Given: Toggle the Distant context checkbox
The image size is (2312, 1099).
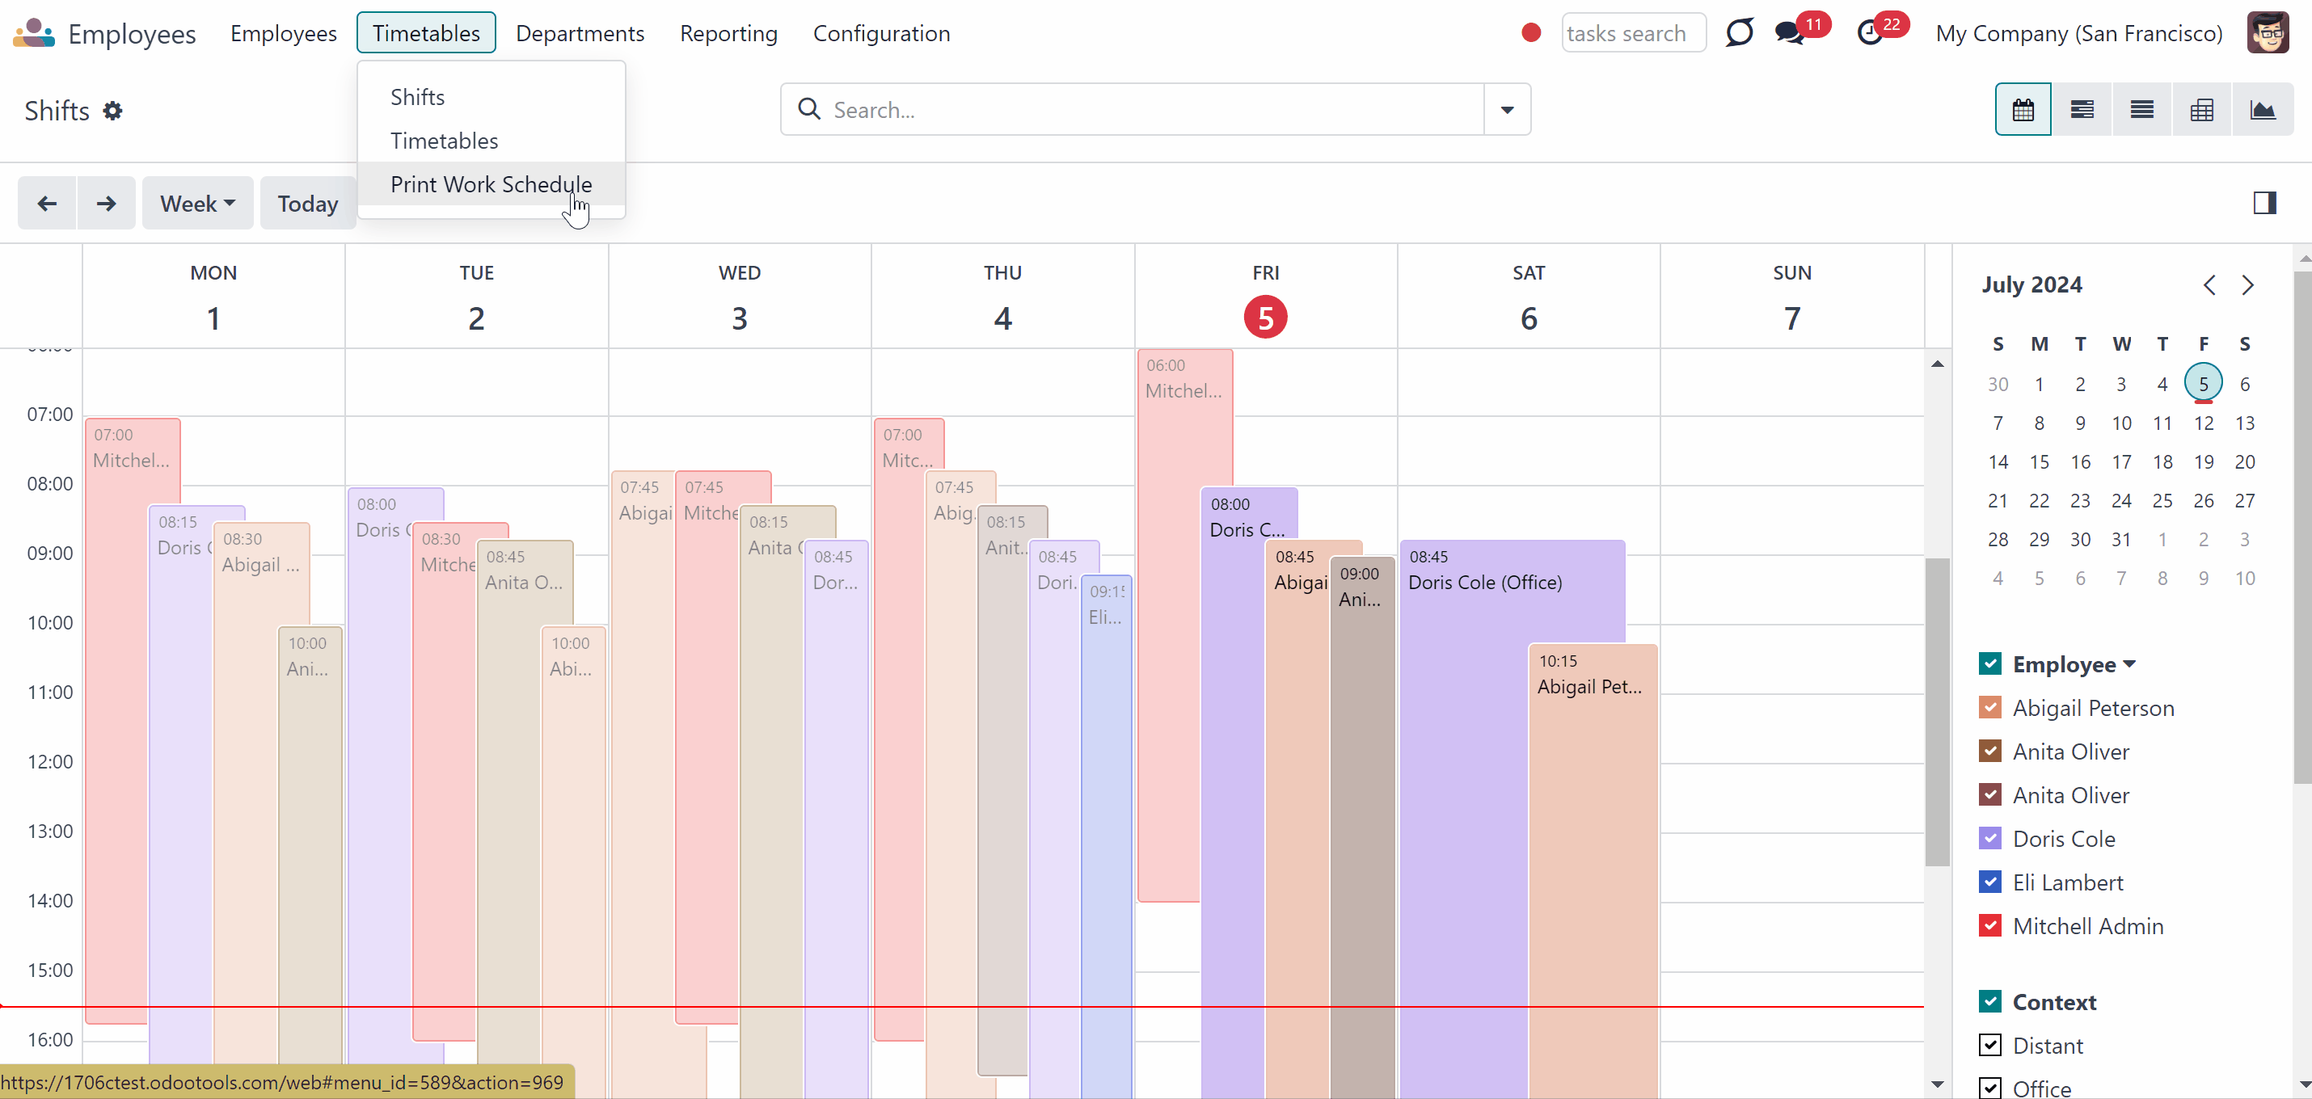Looking at the screenshot, I should coord(1989,1045).
